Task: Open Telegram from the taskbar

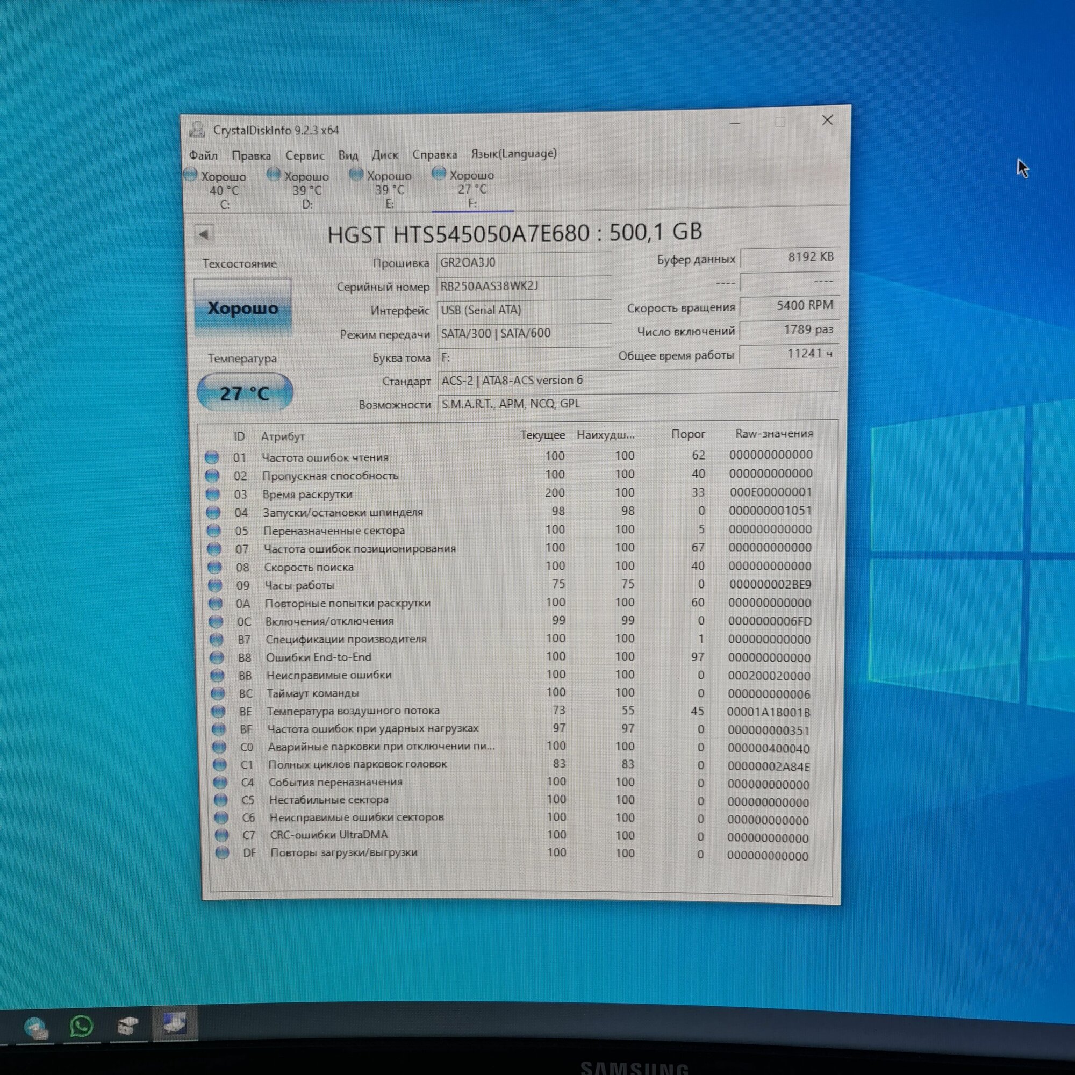Action: pos(35,1027)
